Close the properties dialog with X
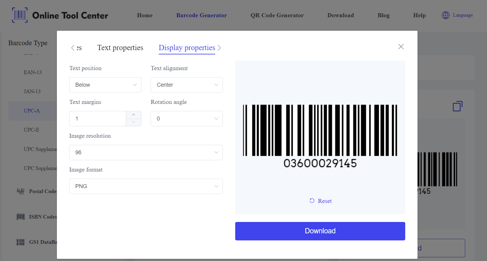Screen dimensions: 487x261 (401, 46)
